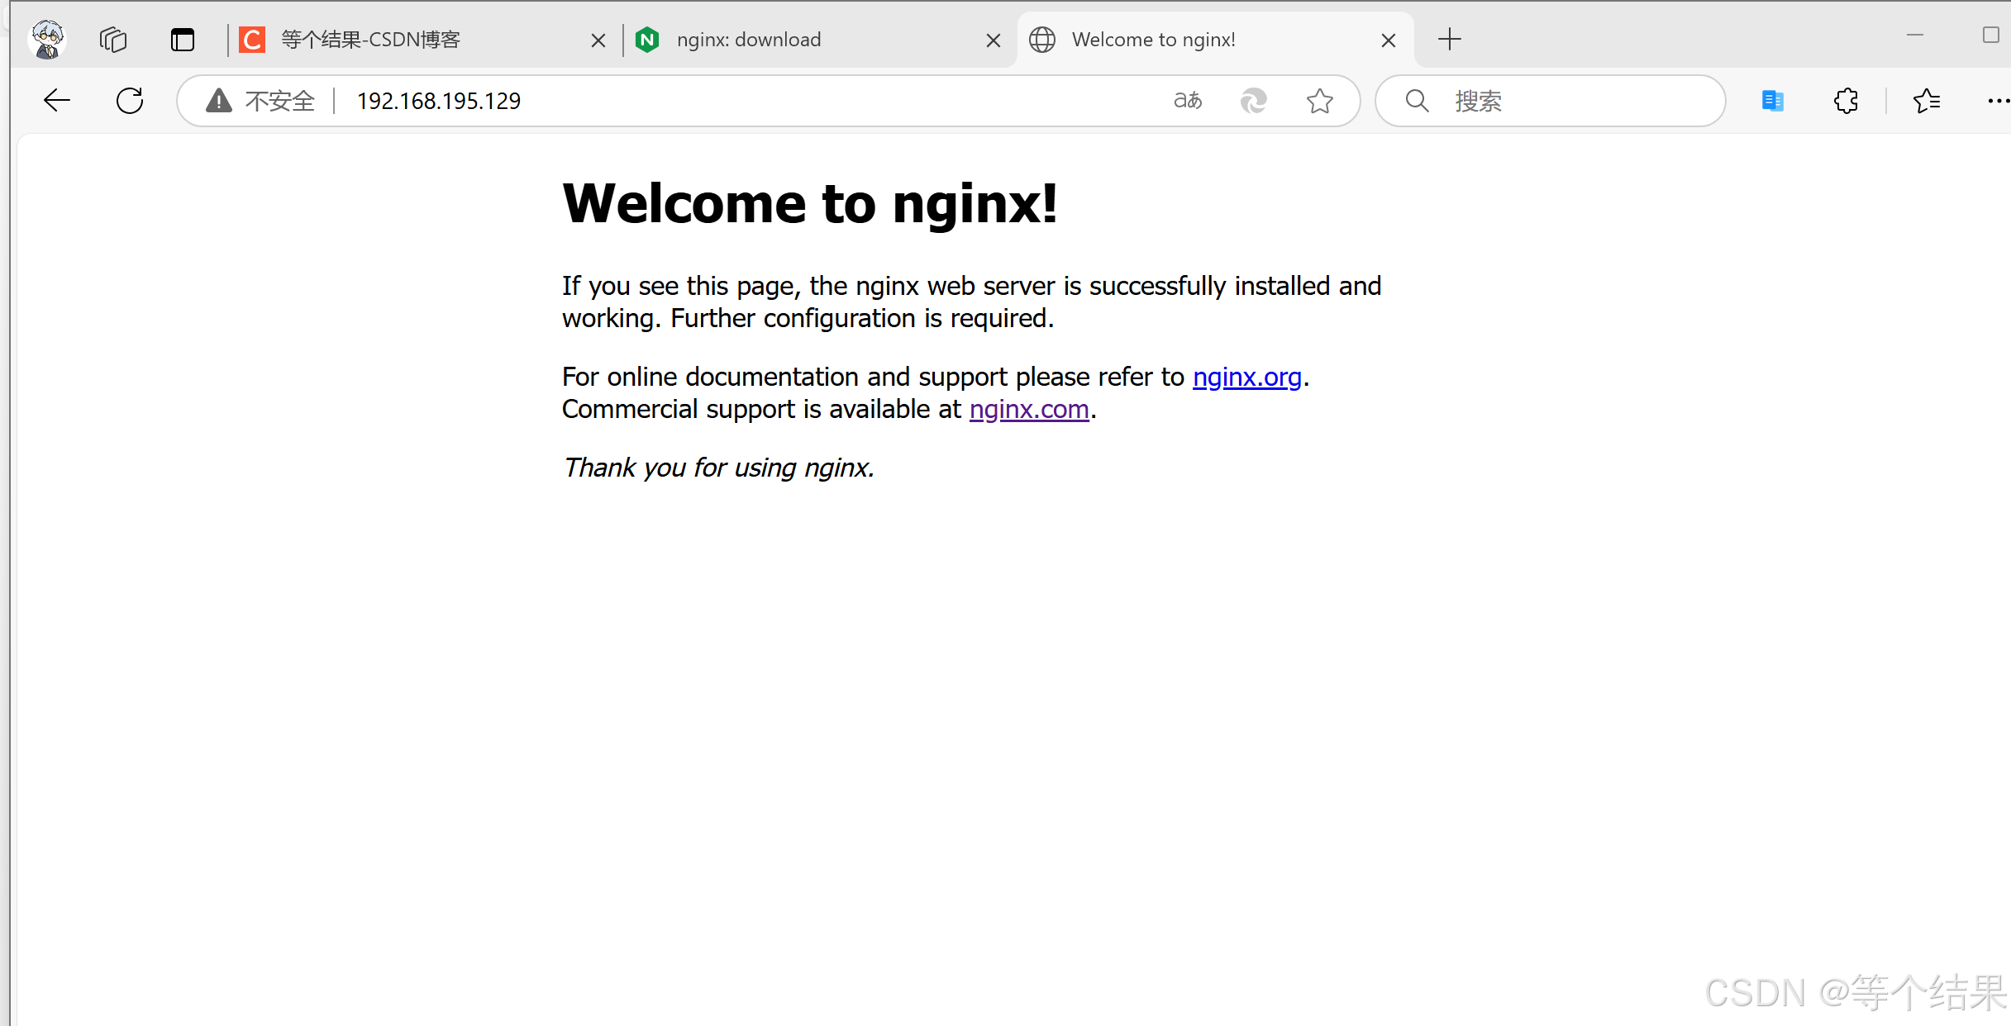The width and height of the screenshot is (2011, 1026).
Task: Click the 'Not secure' warning badge
Action: tap(261, 101)
